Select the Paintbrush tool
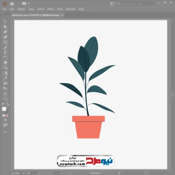175x175 pixels. 5,47
